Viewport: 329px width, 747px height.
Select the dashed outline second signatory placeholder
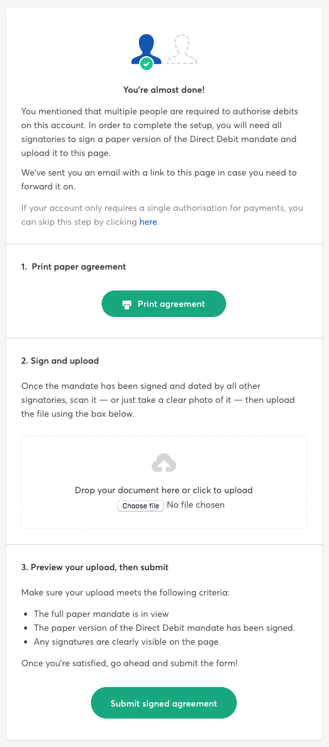tap(181, 49)
